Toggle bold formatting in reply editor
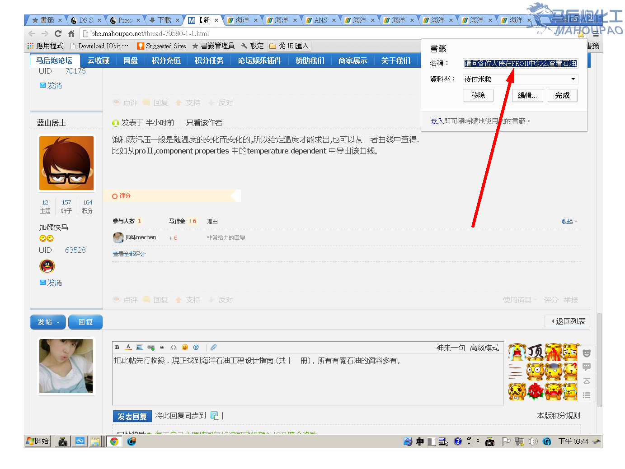 (117, 347)
